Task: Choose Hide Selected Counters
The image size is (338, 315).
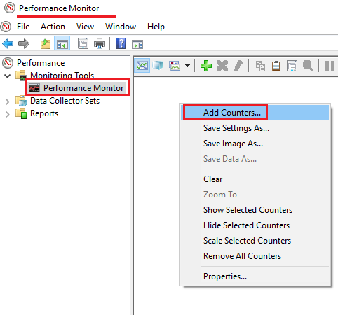Action: 255,225
